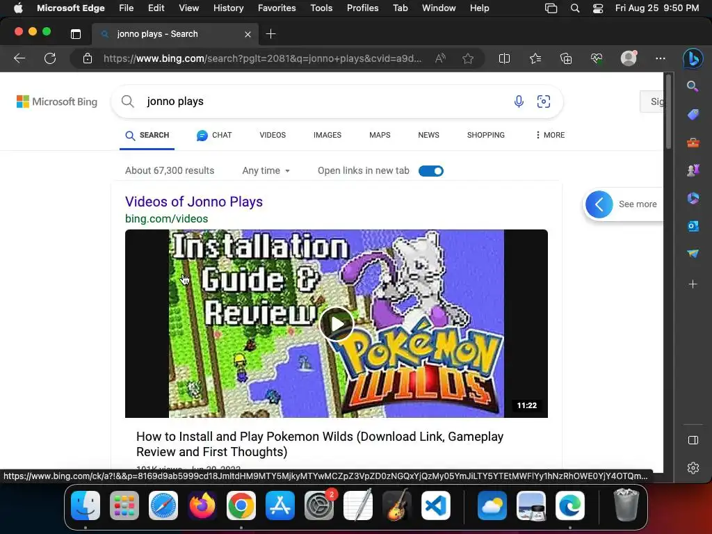
Task: Open Browser essentials heart icon
Action: click(x=597, y=58)
